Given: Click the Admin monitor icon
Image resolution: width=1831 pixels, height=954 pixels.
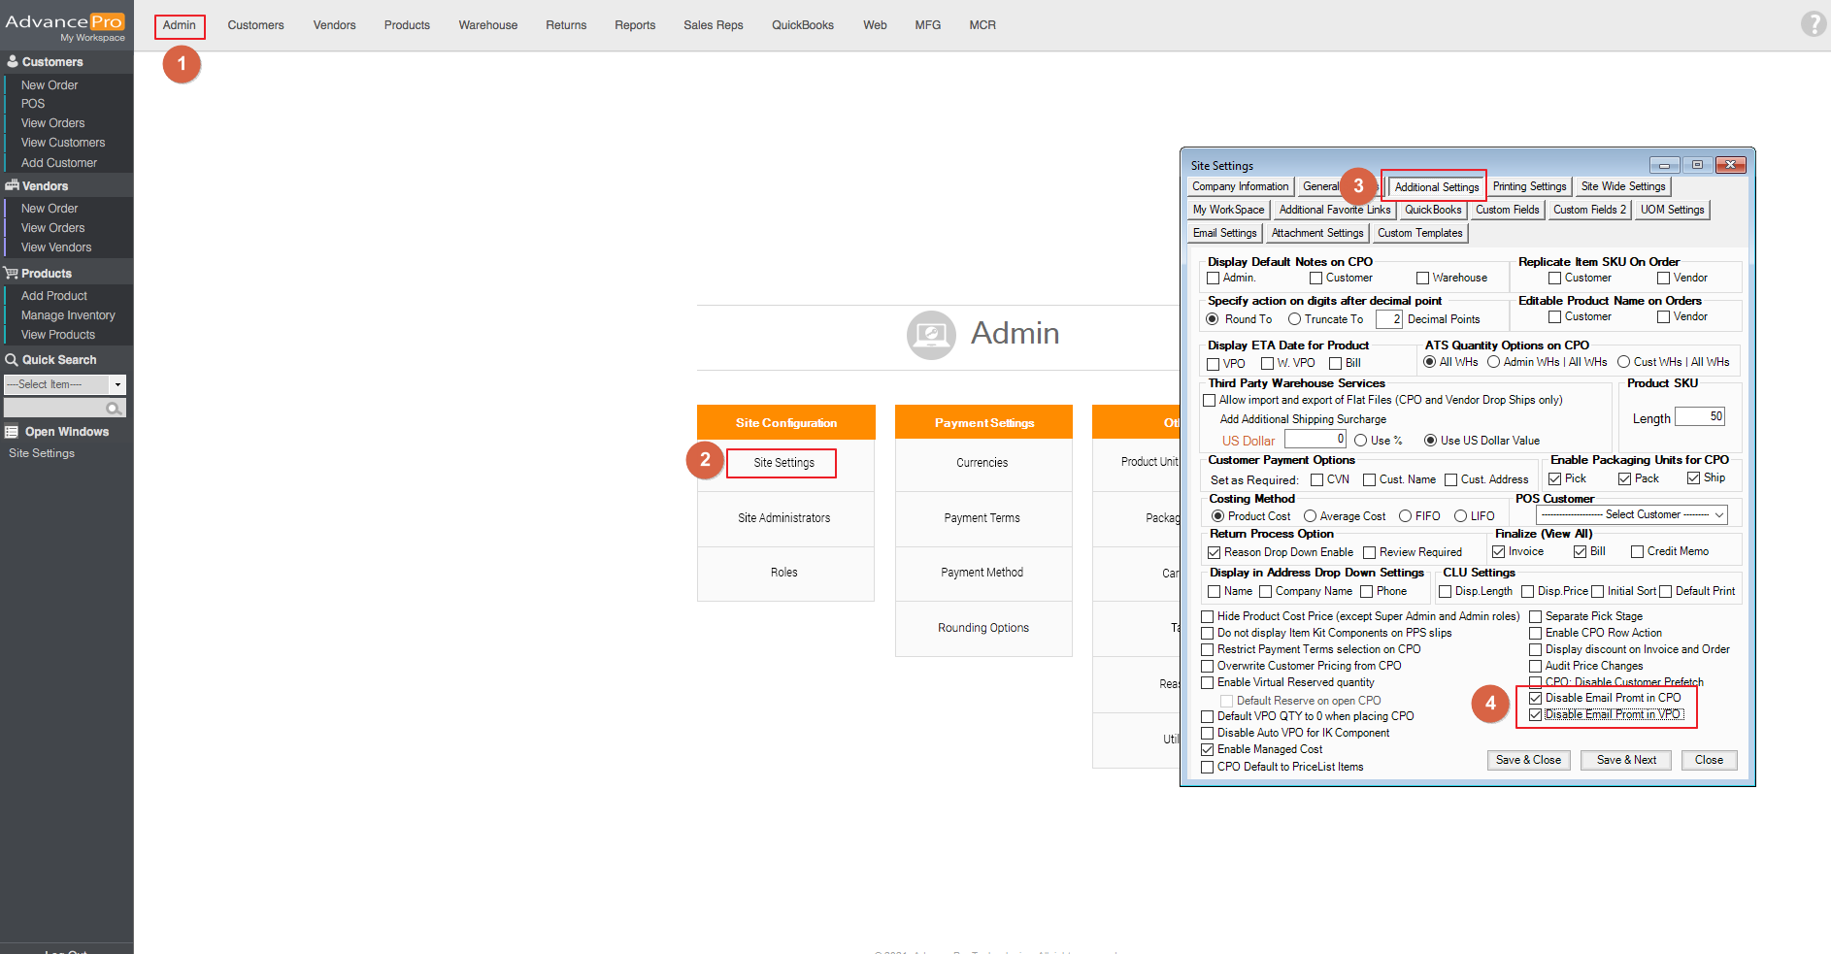Looking at the screenshot, I should [x=930, y=335].
